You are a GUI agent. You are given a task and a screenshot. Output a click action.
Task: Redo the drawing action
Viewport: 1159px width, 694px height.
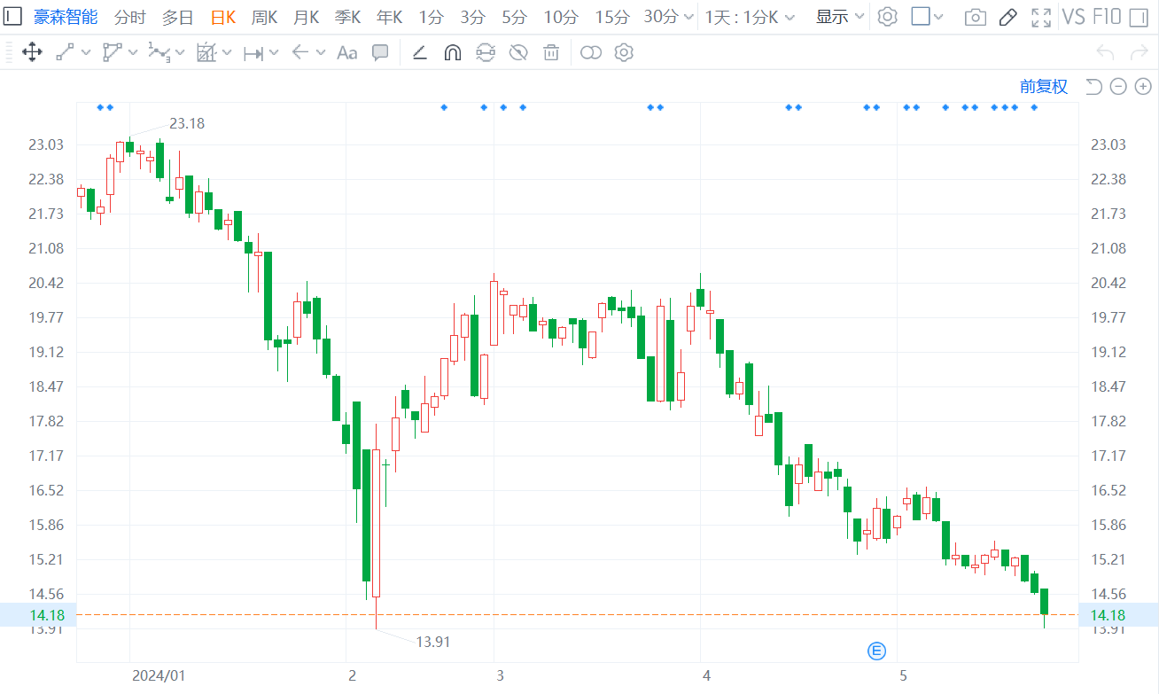point(1140,53)
